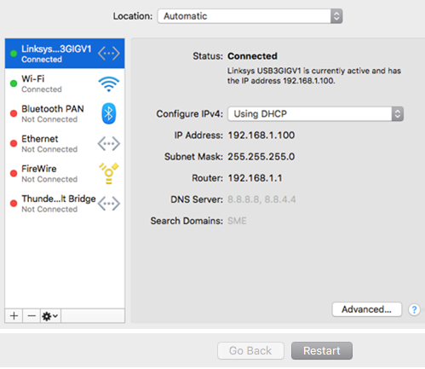Click the Ethernet arrows icon

109,144
